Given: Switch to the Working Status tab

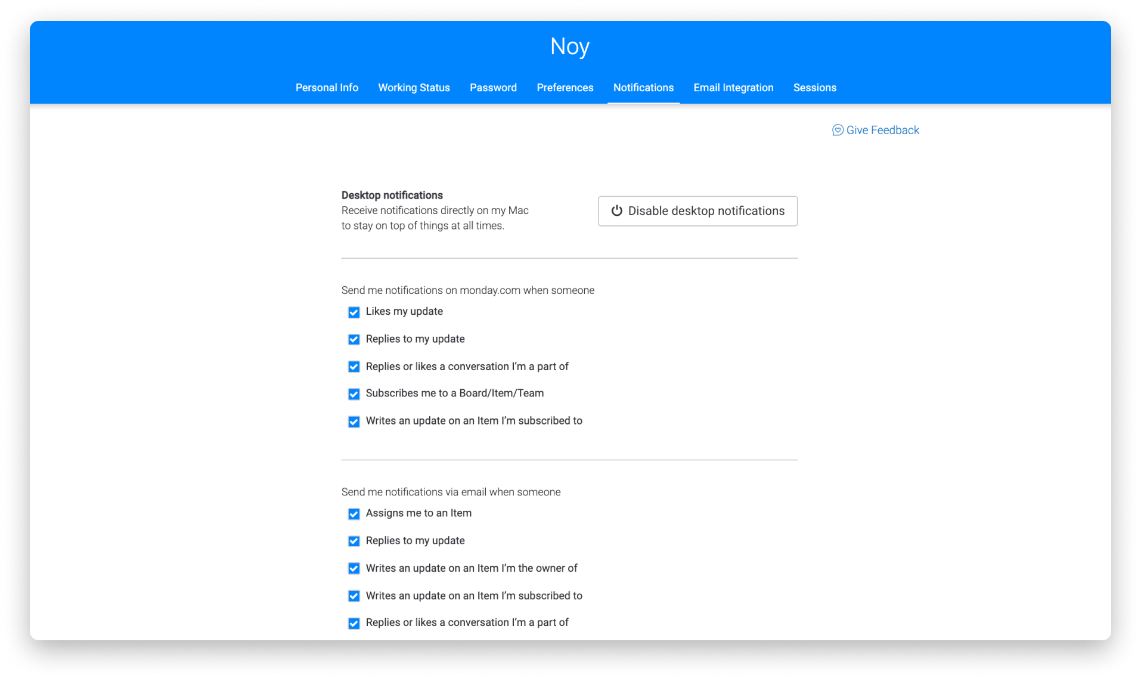Looking at the screenshot, I should click(x=414, y=88).
